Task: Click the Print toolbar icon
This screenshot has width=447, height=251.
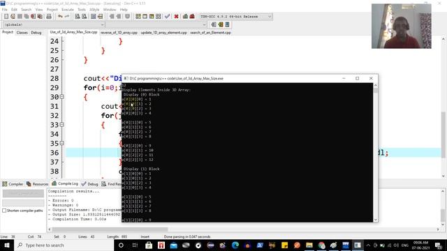Action: [49, 17]
